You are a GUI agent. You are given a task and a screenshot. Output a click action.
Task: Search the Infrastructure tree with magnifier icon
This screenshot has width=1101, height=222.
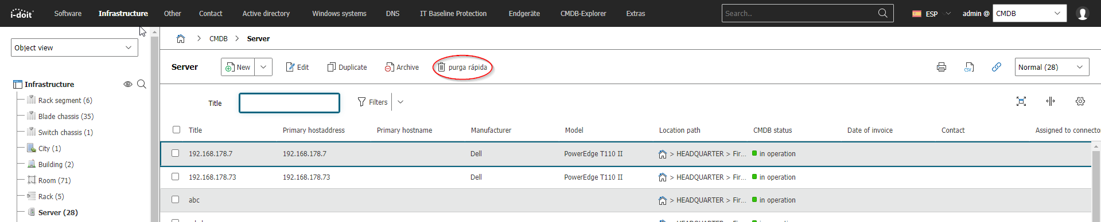(142, 84)
